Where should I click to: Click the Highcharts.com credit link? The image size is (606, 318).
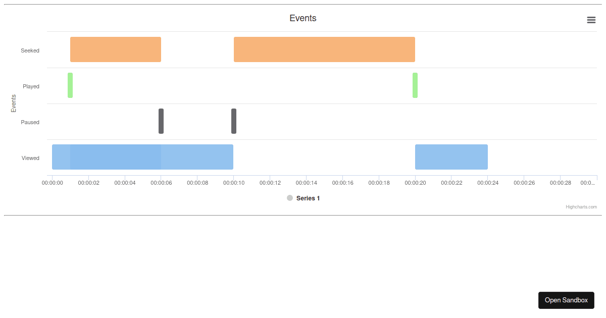580,206
